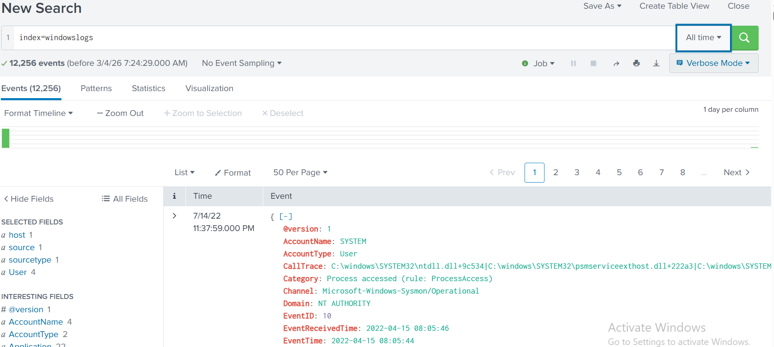
Task: Go to results page 2
Action: pos(555,173)
